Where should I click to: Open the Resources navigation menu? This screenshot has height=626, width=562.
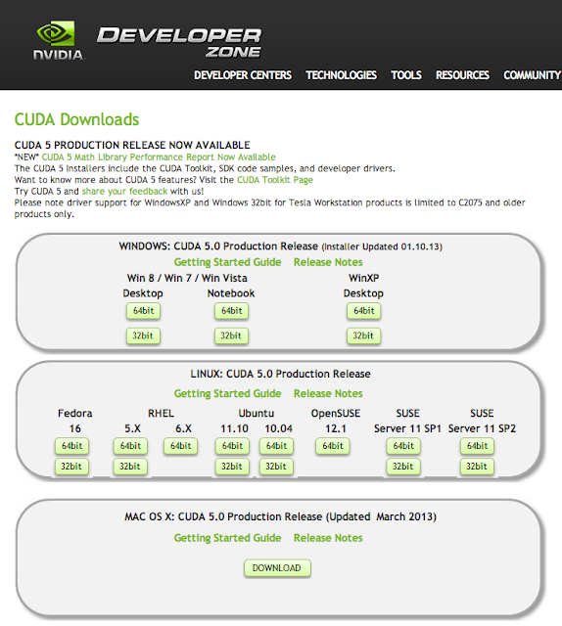[462, 75]
